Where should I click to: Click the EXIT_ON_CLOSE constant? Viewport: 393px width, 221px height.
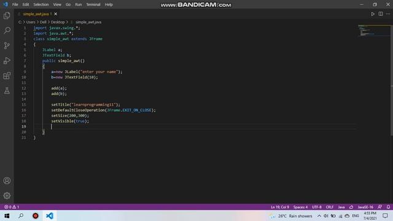click(137, 110)
